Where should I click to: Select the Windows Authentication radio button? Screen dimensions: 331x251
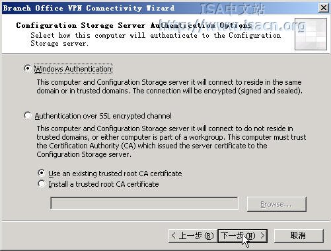coord(27,68)
